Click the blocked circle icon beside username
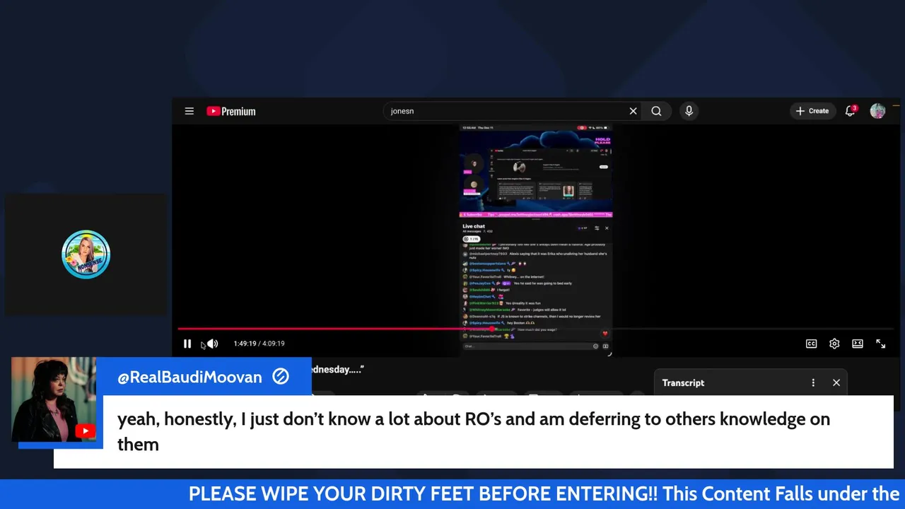Image resolution: width=905 pixels, height=509 pixels. click(x=281, y=377)
